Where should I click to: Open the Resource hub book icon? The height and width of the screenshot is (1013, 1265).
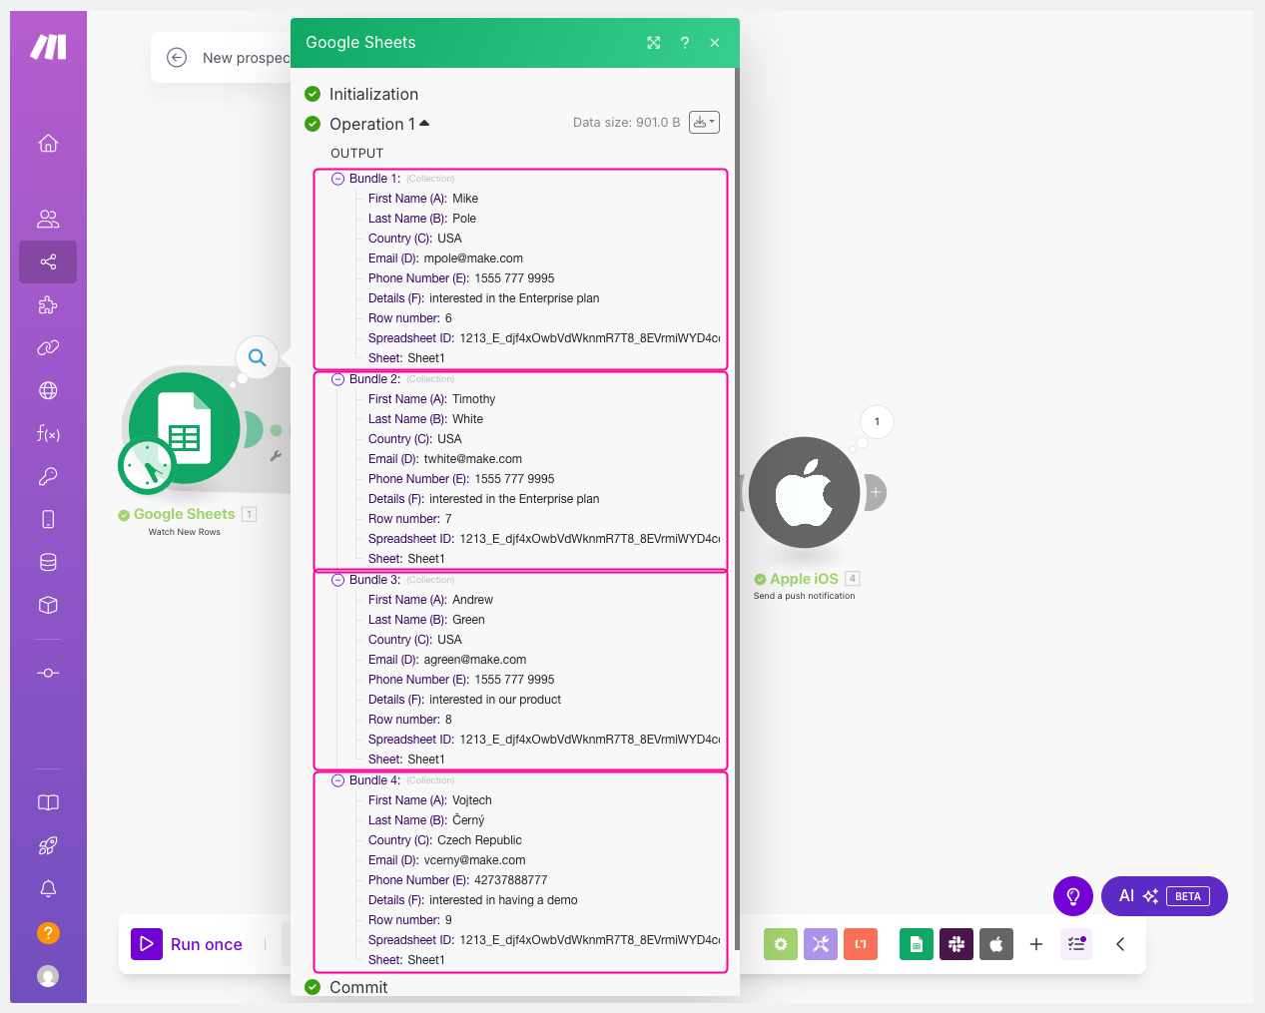tap(48, 802)
